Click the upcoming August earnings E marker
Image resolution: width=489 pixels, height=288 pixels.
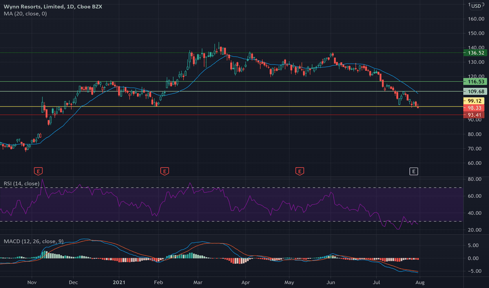413,171
